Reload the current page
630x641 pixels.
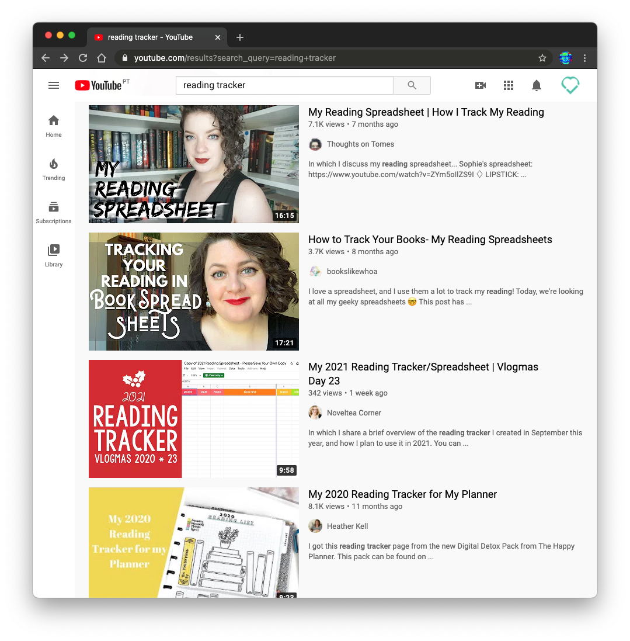[83, 58]
